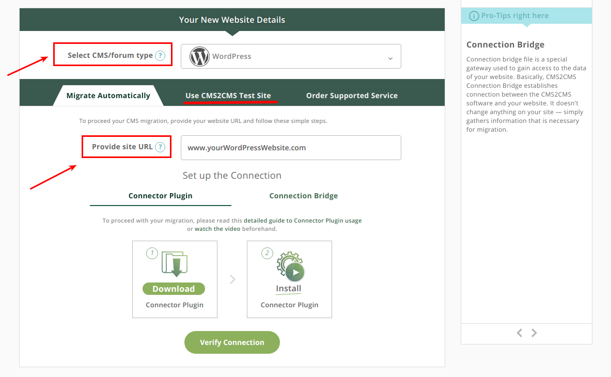The height and width of the screenshot is (377, 611).
Task: Click the WordPress logo in the CMS selector
Action: tap(199, 56)
